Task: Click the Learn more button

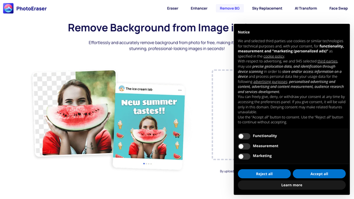Action: pos(291,185)
